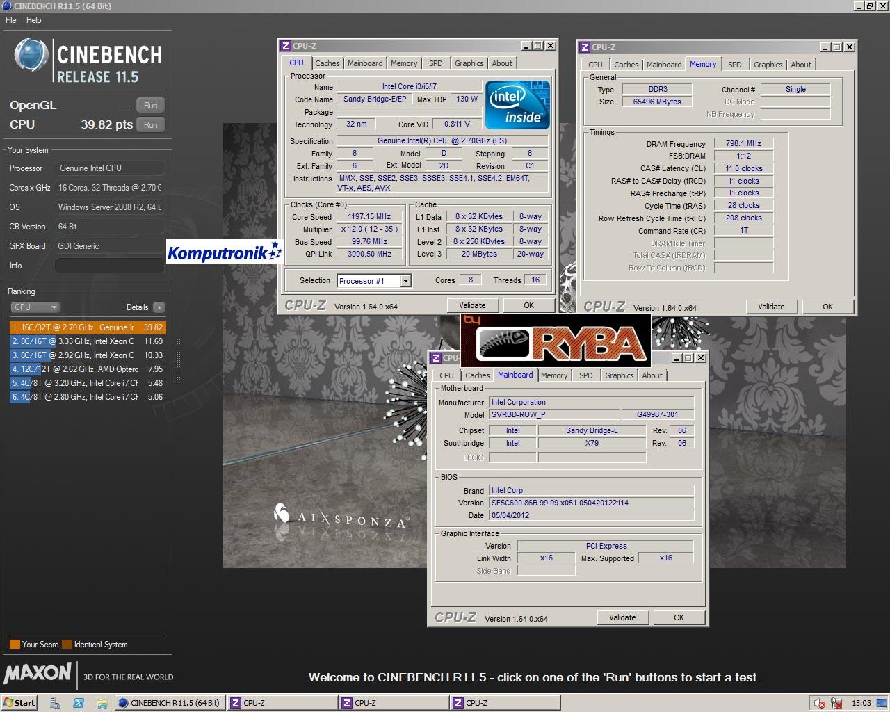Image resolution: width=890 pixels, height=712 pixels.
Task: Switch to the third CPU-Z taskbar button
Action: click(x=505, y=703)
